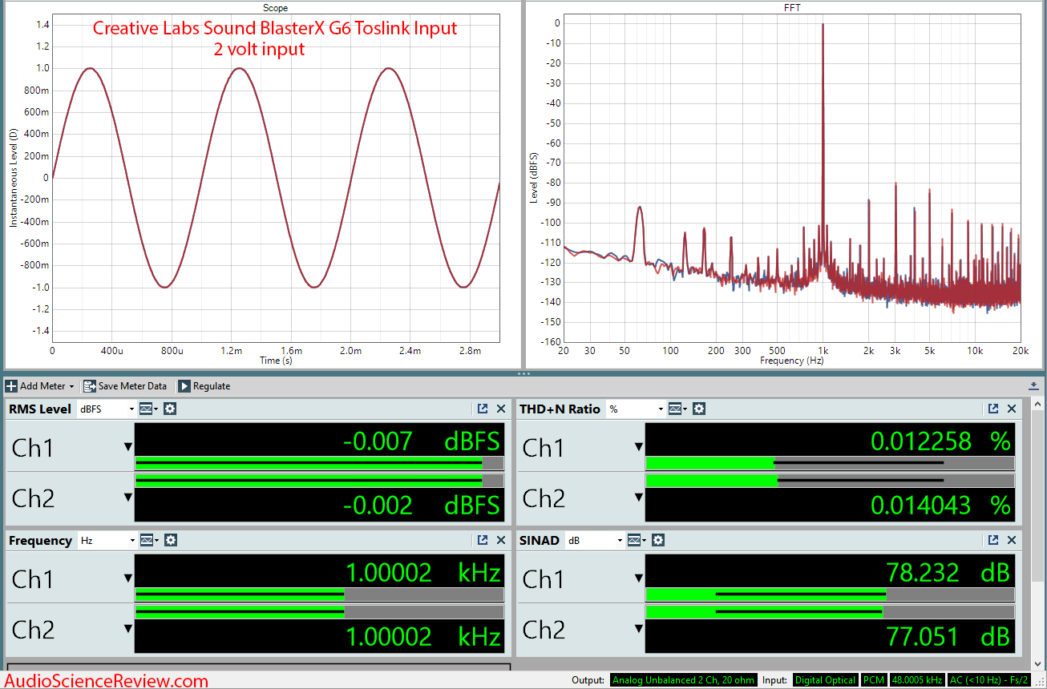Click the Regulate button
The height and width of the screenshot is (689, 1047).
(x=204, y=386)
